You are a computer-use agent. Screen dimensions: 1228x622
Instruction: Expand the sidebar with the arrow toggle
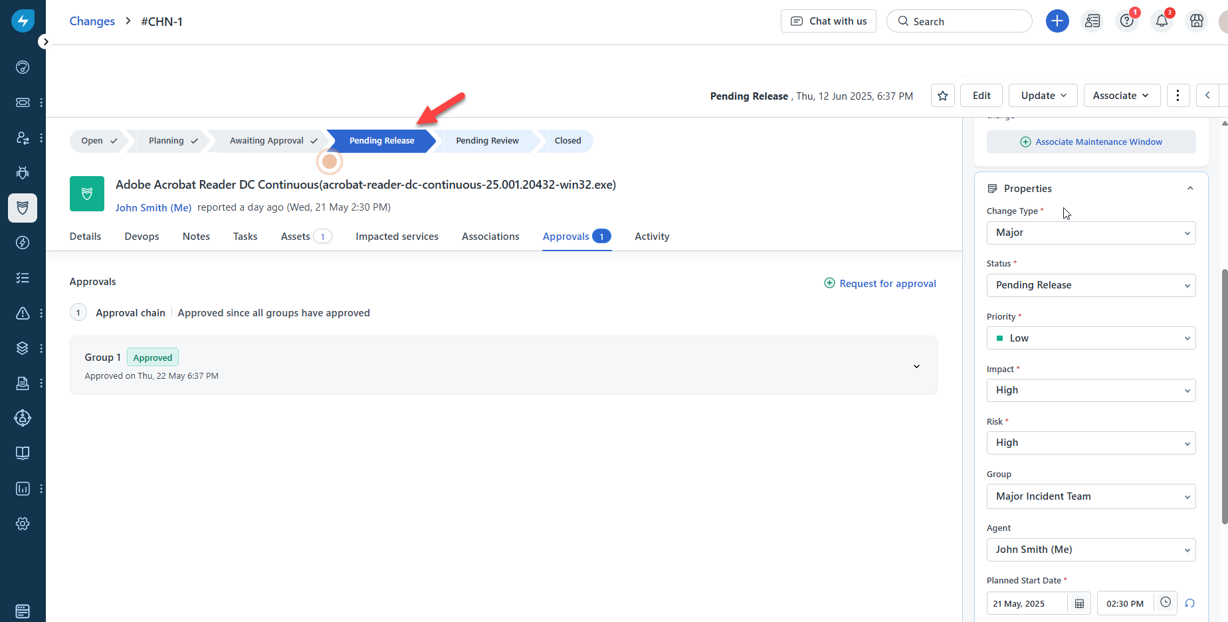(x=45, y=42)
